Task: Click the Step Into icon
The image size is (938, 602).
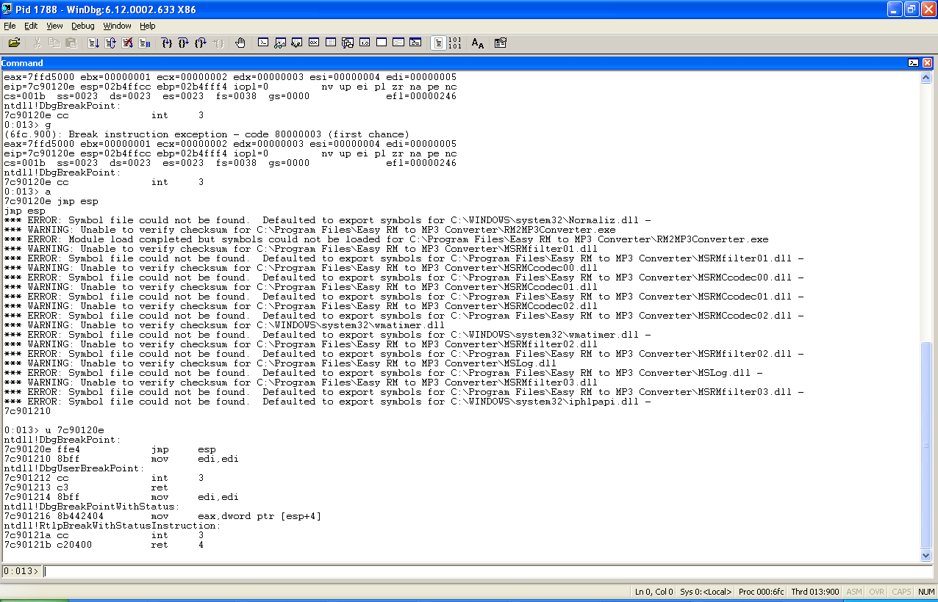Action: click(x=167, y=43)
